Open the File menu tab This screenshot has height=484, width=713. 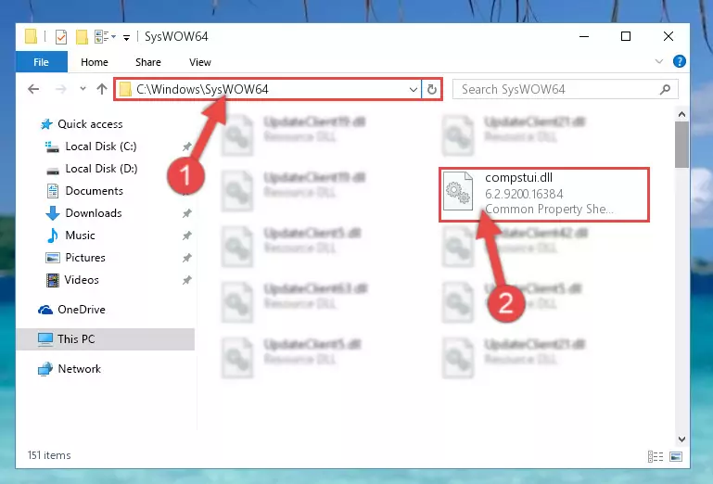point(42,62)
